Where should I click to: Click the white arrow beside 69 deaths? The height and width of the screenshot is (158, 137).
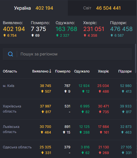[x=32, y=35]
